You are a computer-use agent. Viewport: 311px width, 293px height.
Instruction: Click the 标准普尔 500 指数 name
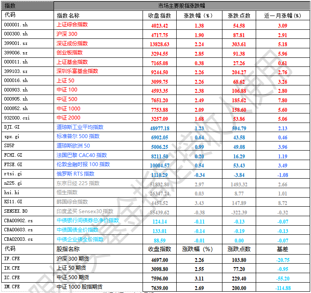point(78,136)
